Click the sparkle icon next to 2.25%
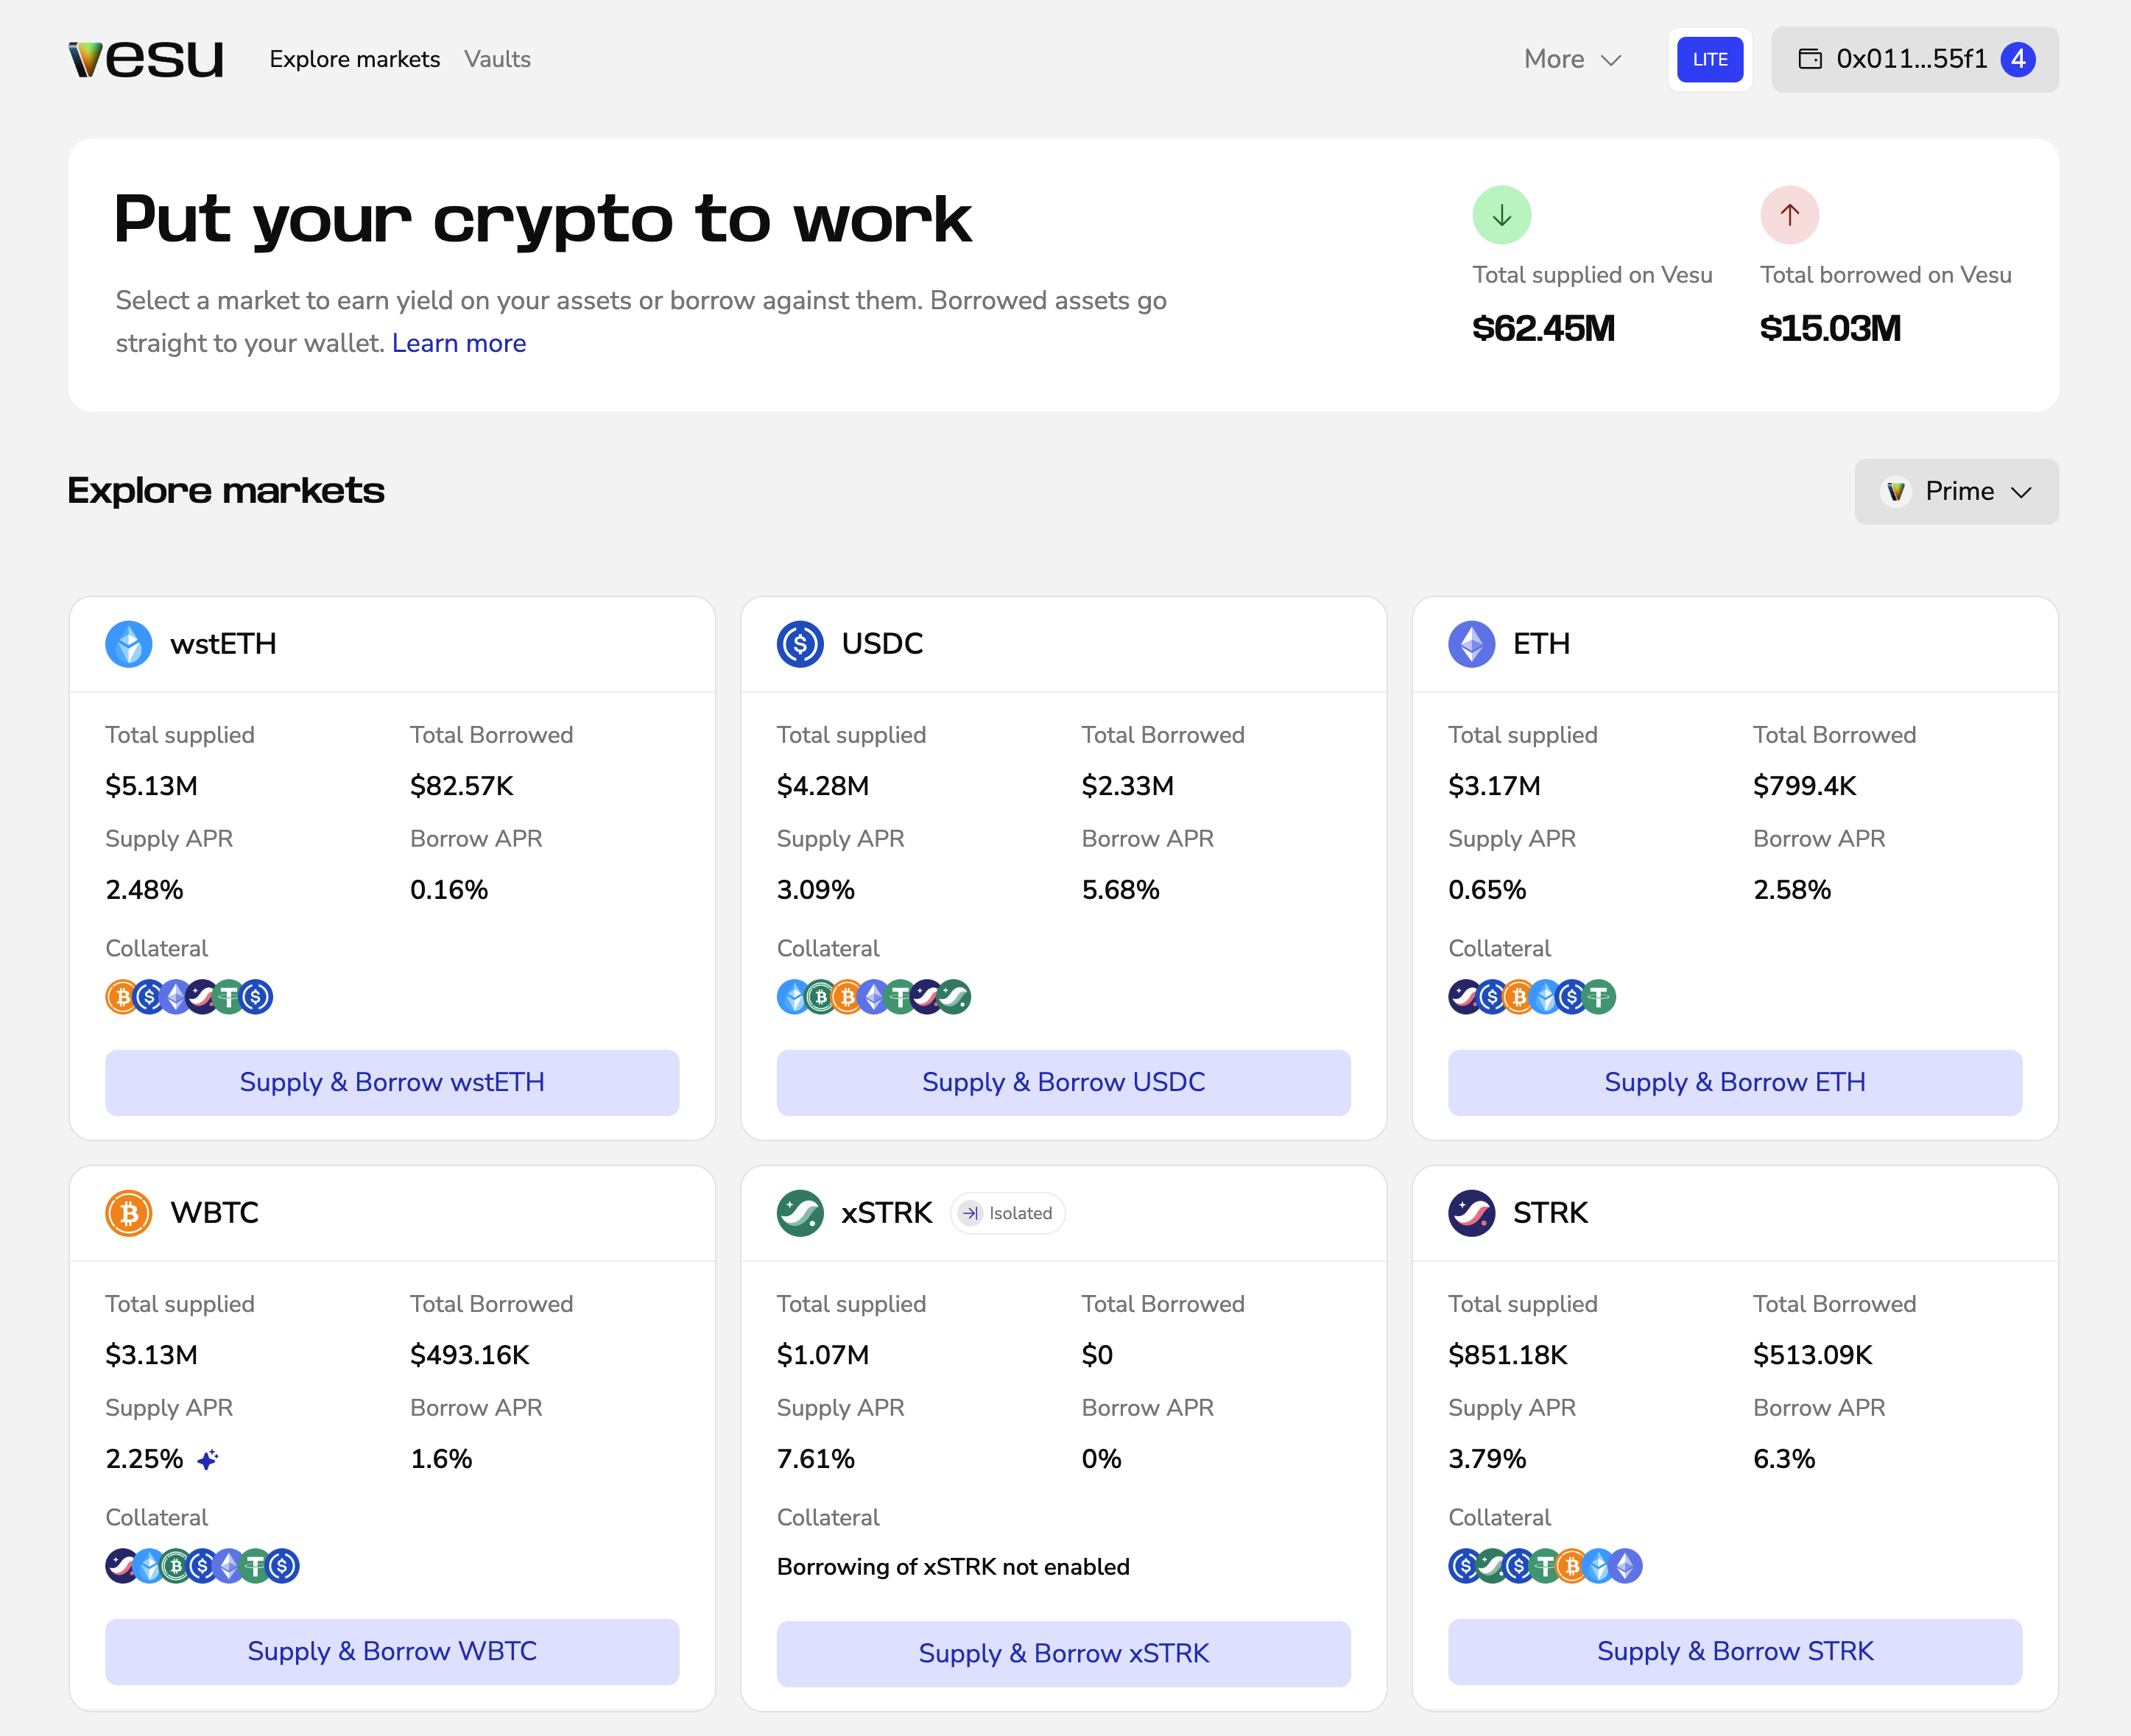This screenshot has width=2131, height=1736. coord(208,1460)
